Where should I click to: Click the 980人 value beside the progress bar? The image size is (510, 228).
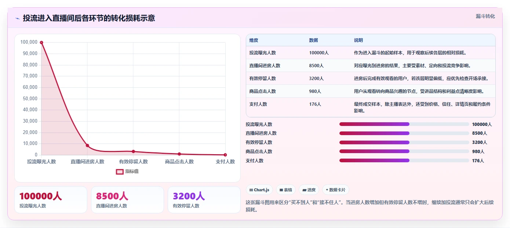(x=478, y=152)
